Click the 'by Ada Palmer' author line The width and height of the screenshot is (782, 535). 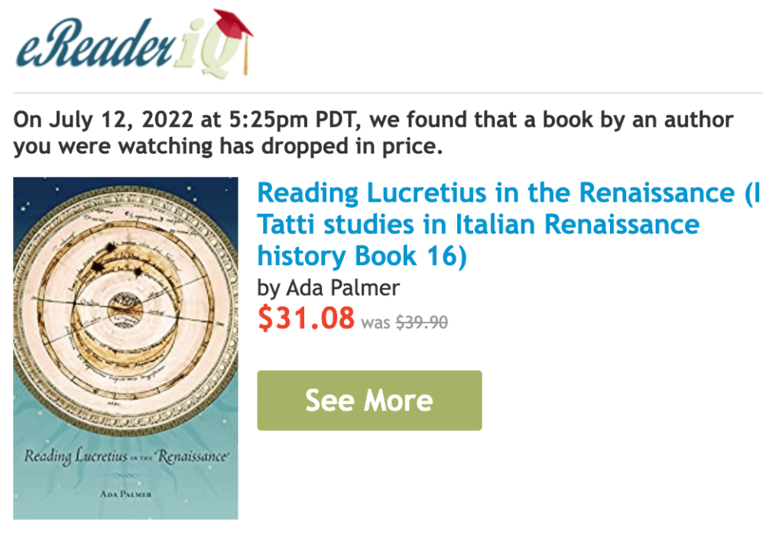click(329, 287)
